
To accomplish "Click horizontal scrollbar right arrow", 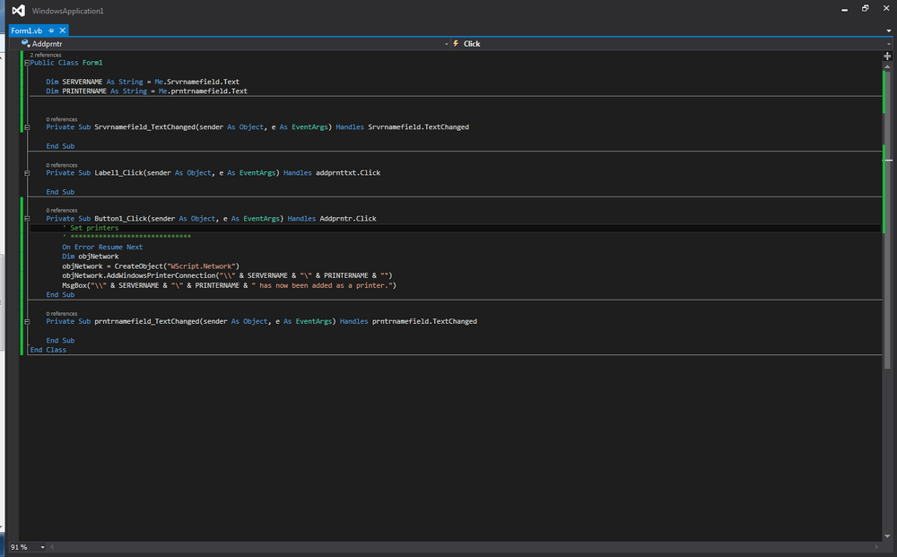I will 877,547.
